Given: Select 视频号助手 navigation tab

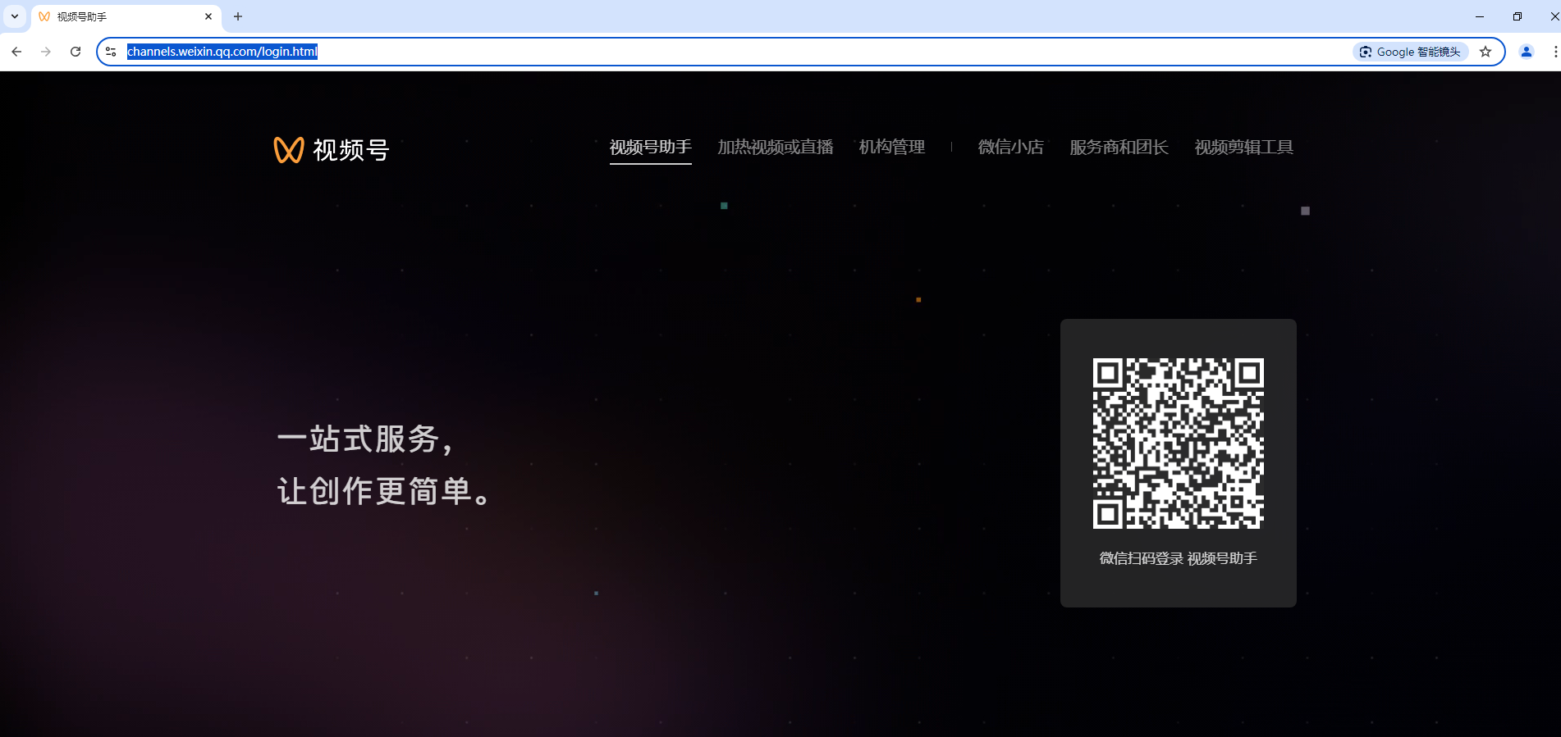Looking at the screenshot, I should tap(650, 148).
